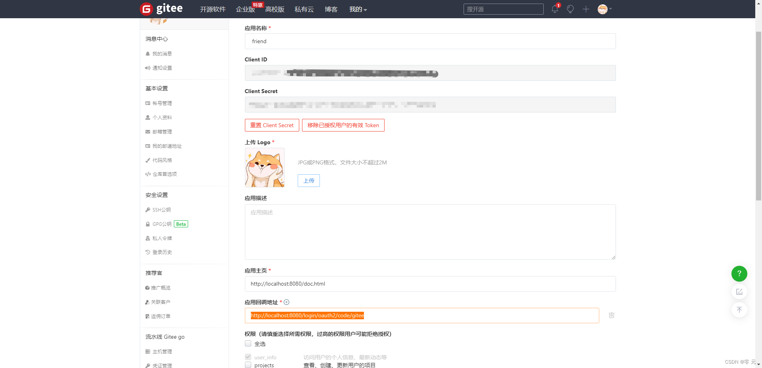This screenshot has height=368, width=762.
Task: Click the green help question-mark button
Action: (739, 274)
